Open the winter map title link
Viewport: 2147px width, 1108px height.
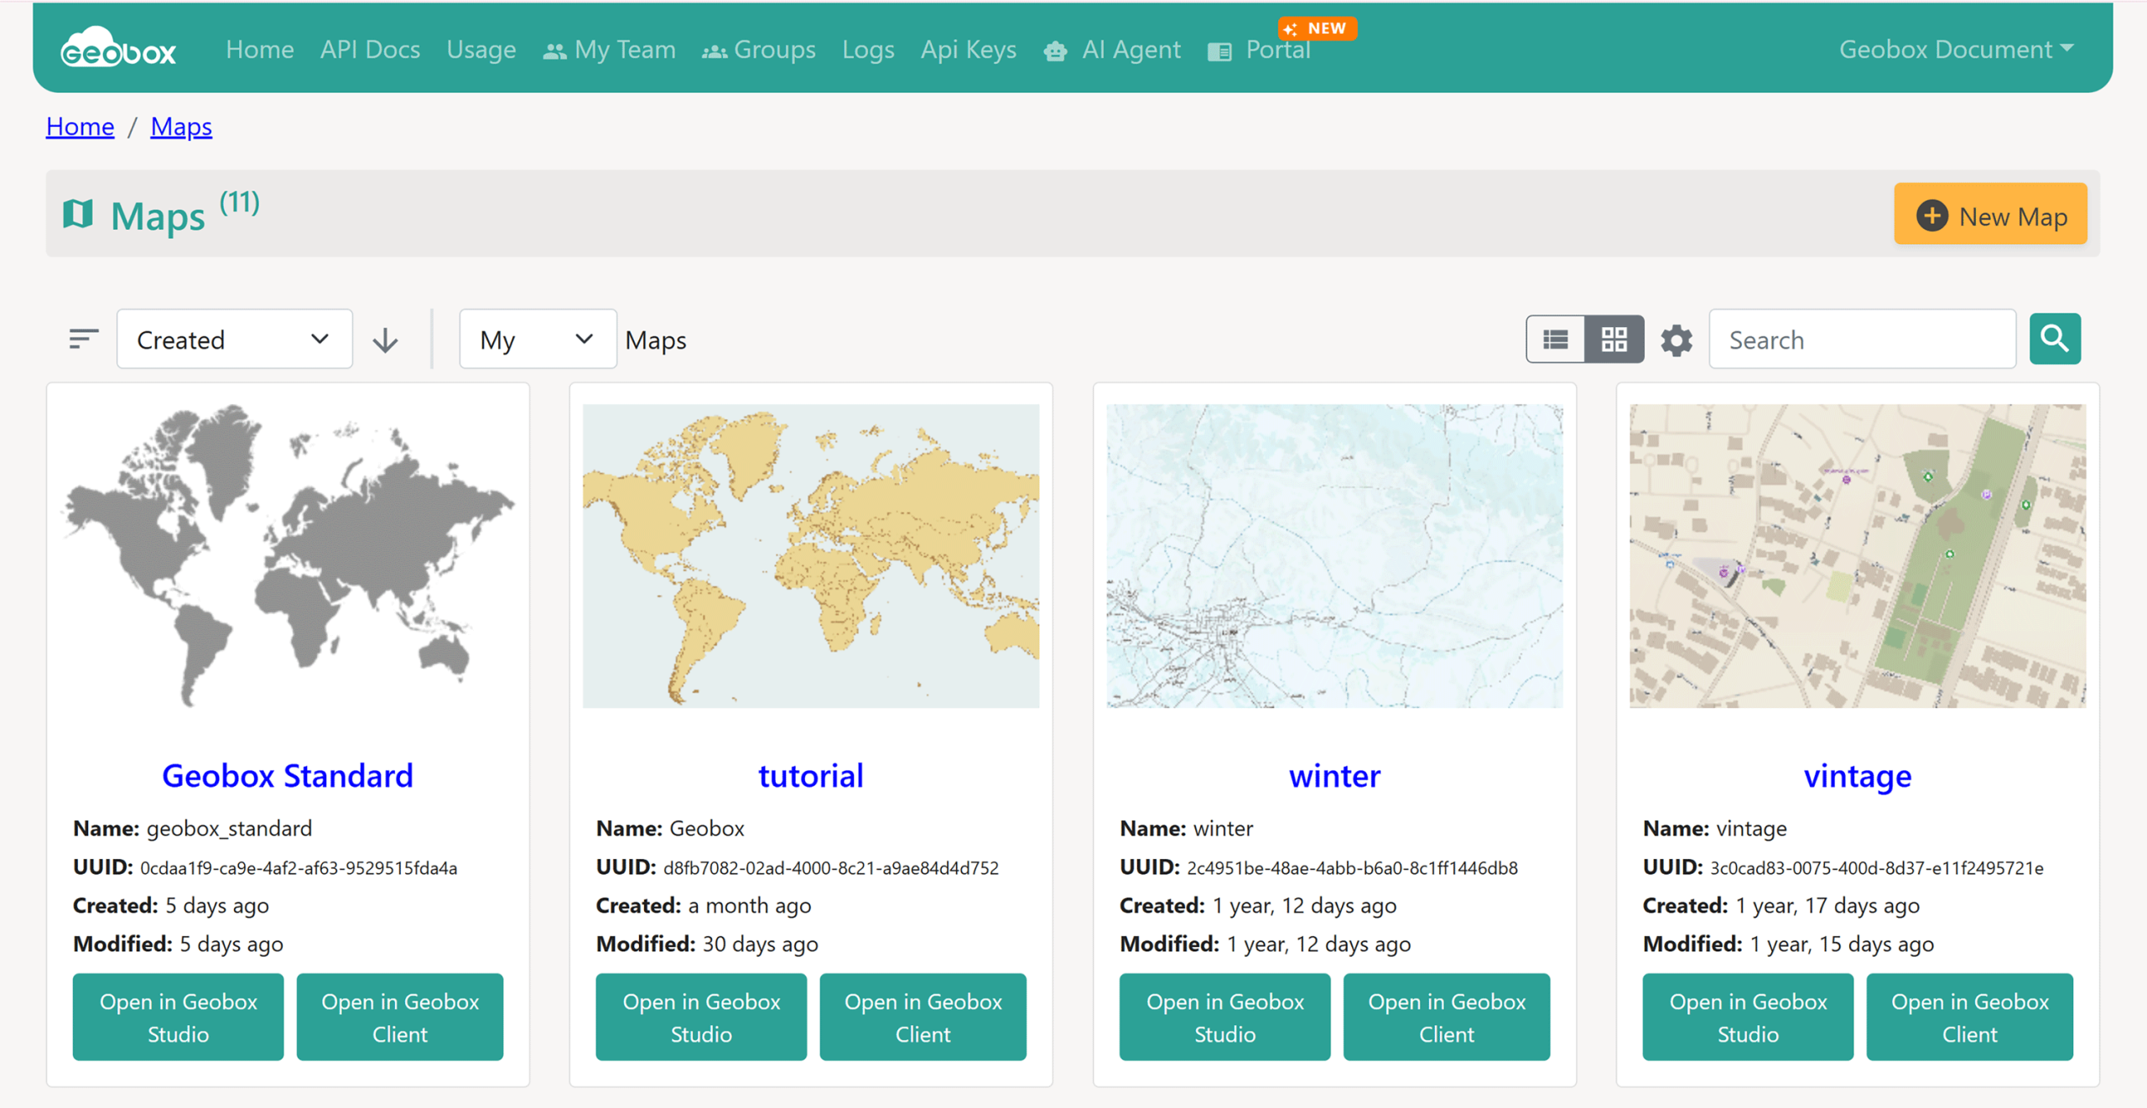tap(1334, 776)
